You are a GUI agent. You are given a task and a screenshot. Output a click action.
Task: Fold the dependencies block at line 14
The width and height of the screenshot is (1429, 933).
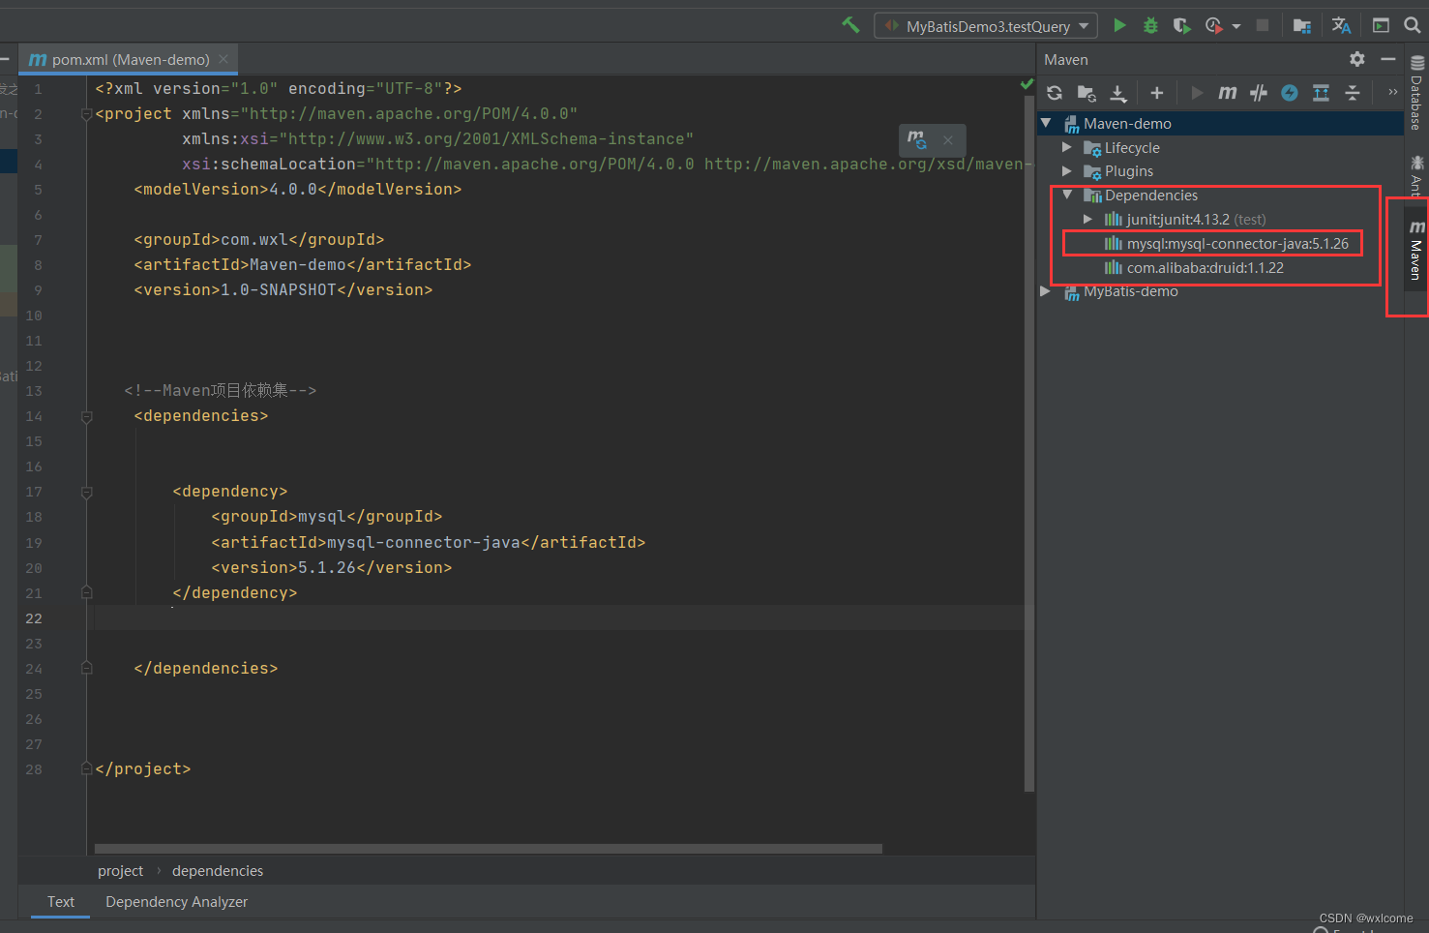point(87,416)
